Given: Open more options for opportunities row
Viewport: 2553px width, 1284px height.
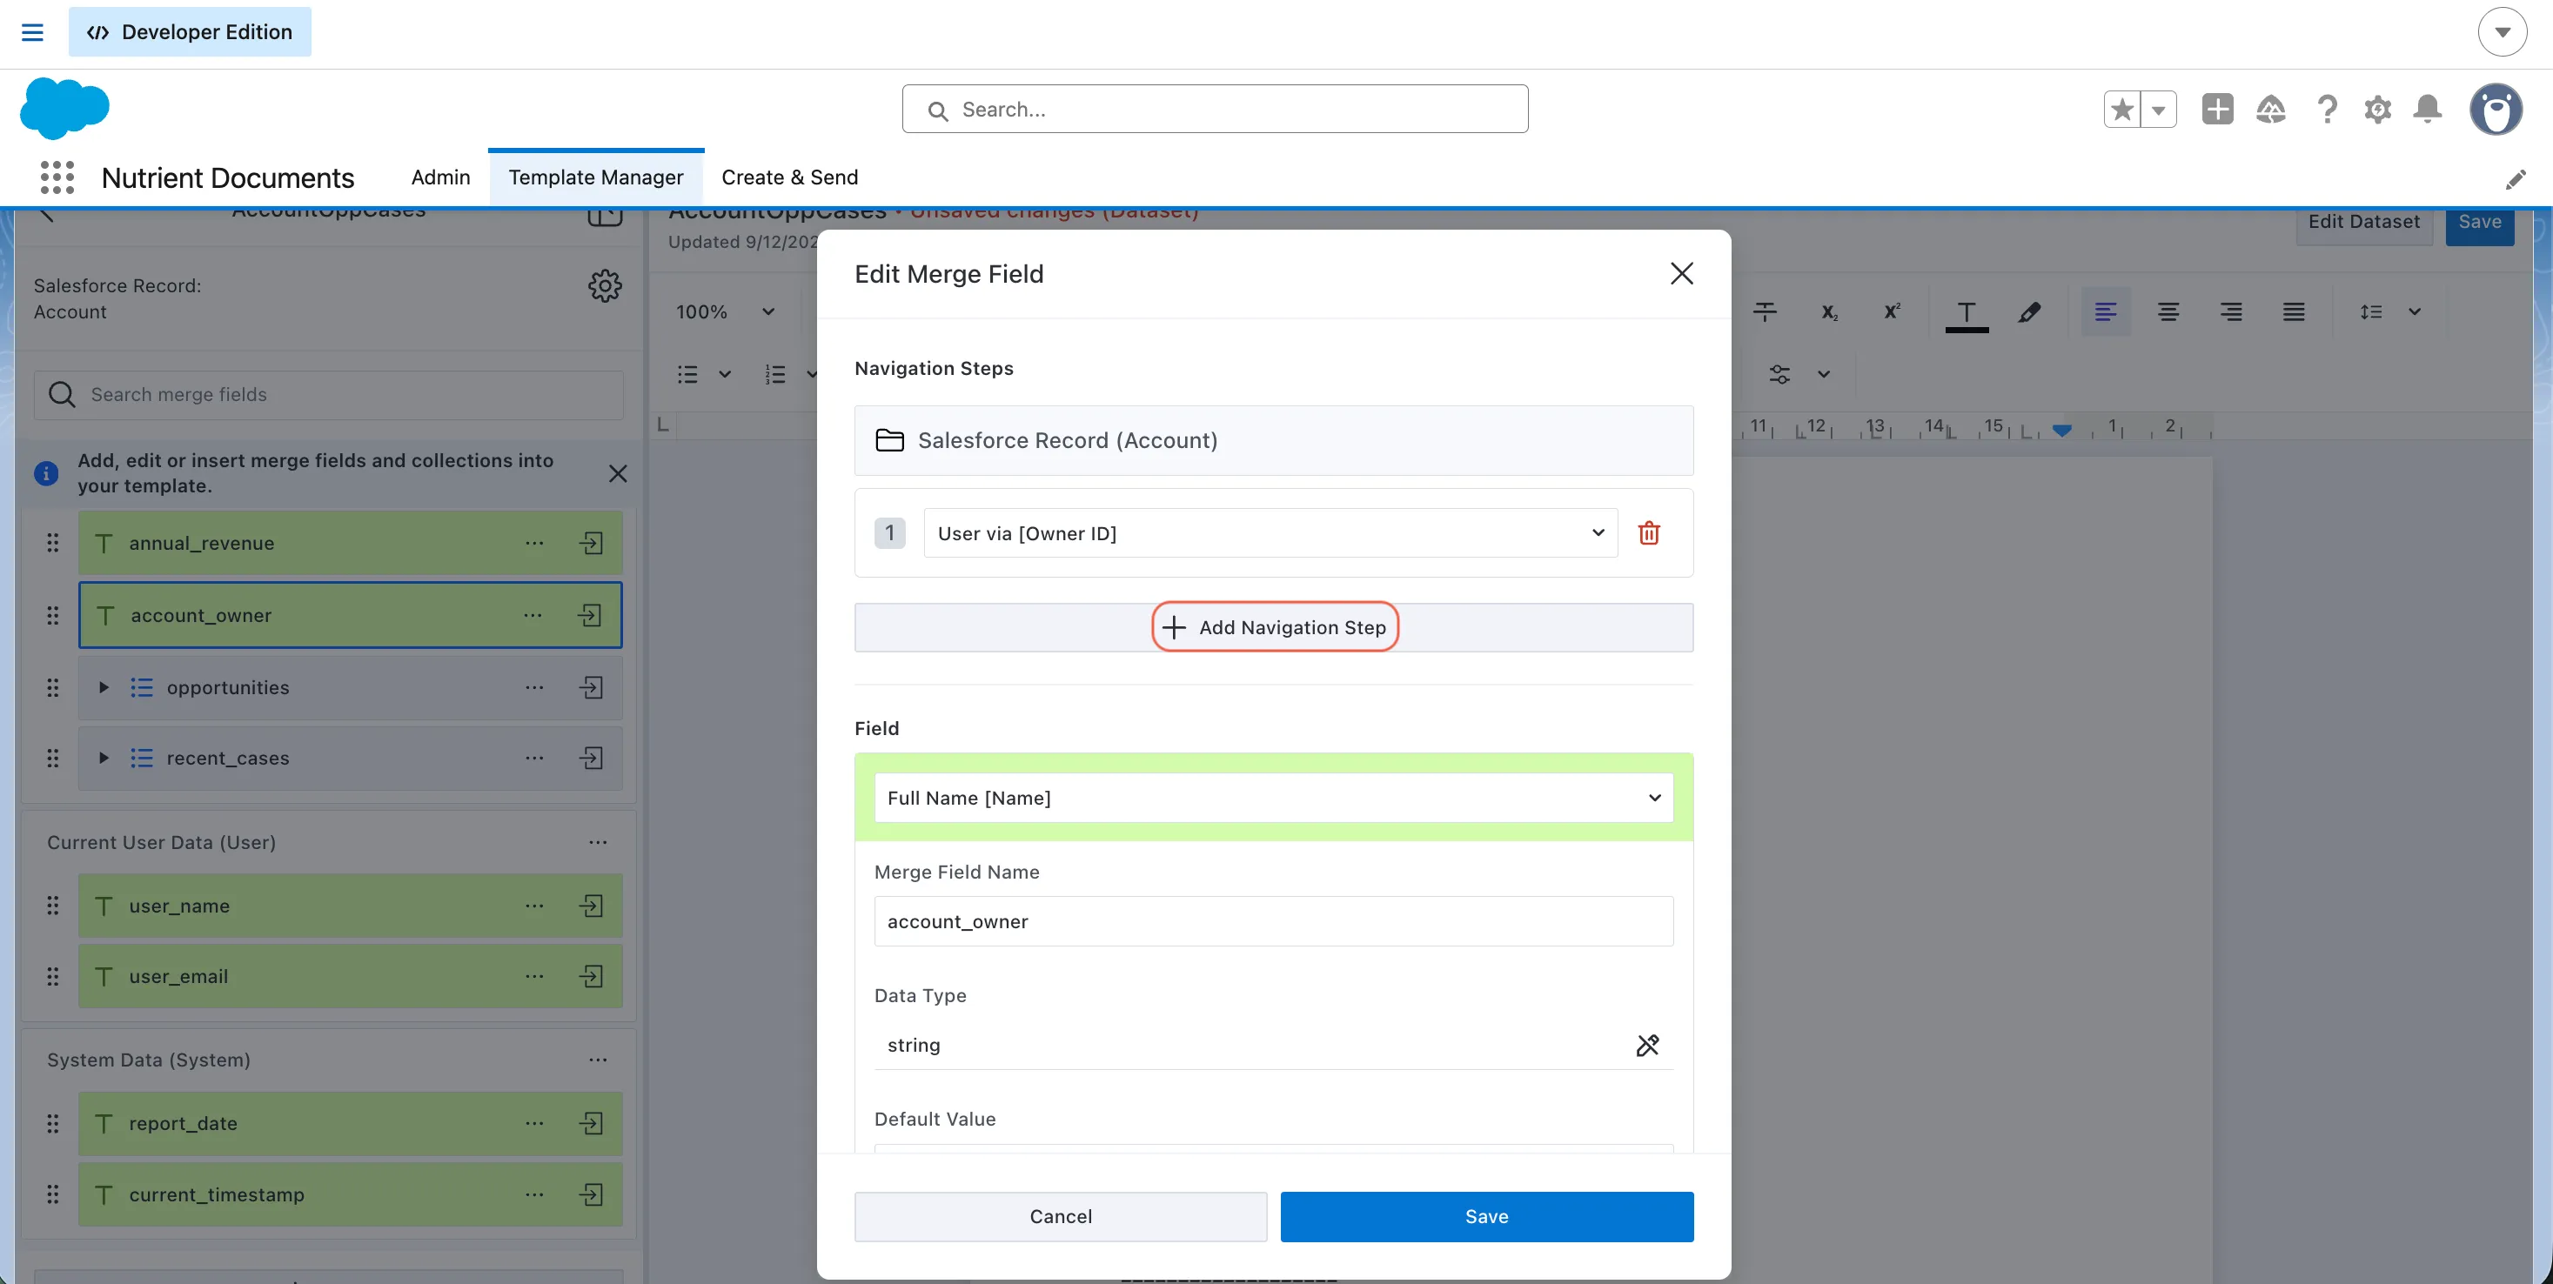Looking at the screenshot, I should [534, 687].
